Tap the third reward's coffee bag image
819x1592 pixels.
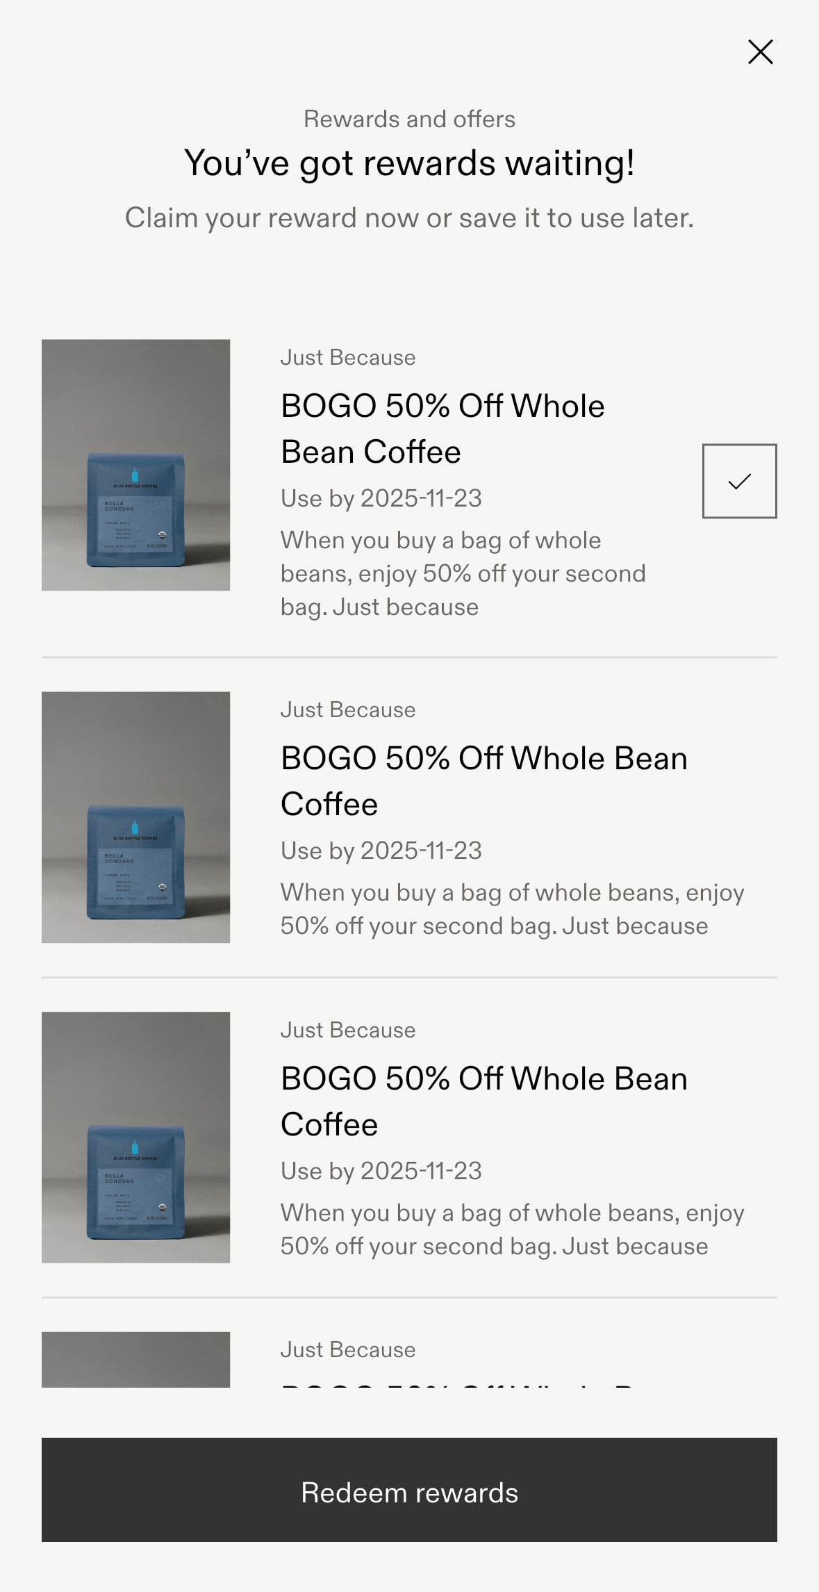point(136,1137)
